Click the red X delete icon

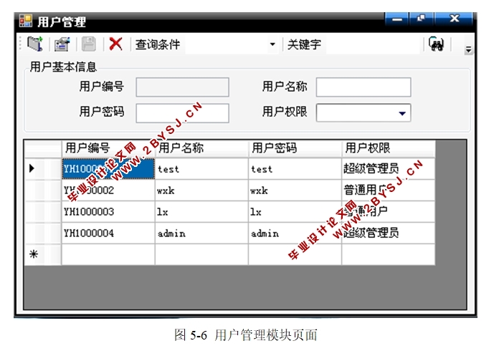pos(115,44)
